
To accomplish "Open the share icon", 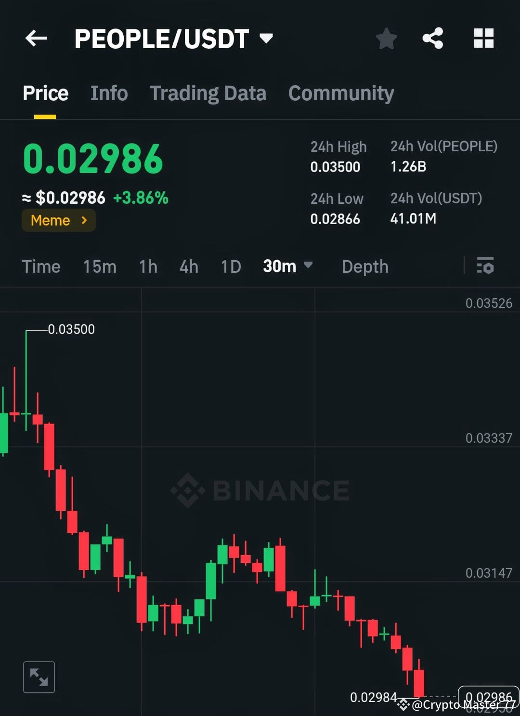I will point(433,39).
